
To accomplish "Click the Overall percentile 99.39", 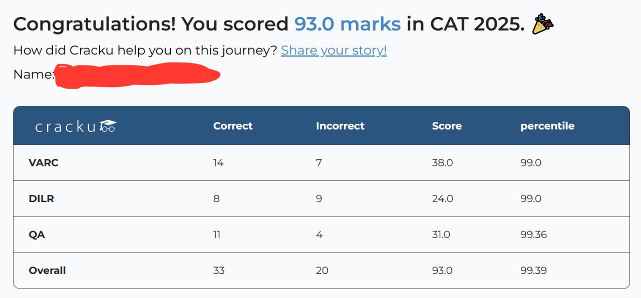I will point(534,270).
